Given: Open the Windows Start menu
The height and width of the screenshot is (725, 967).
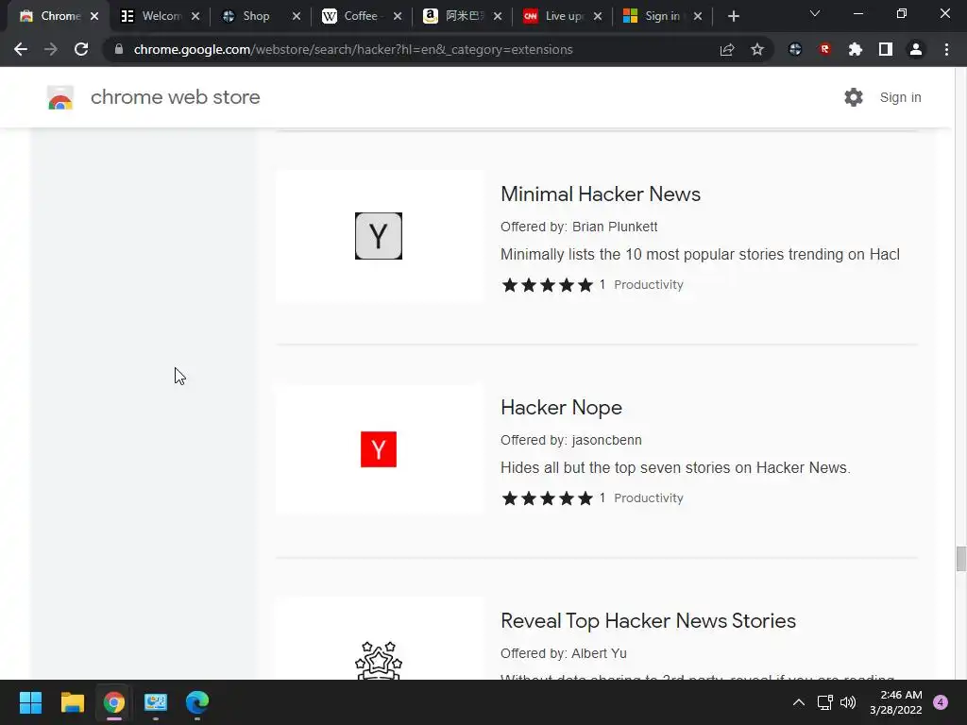Looking at the screenshot, I should [x=30, y=702].
